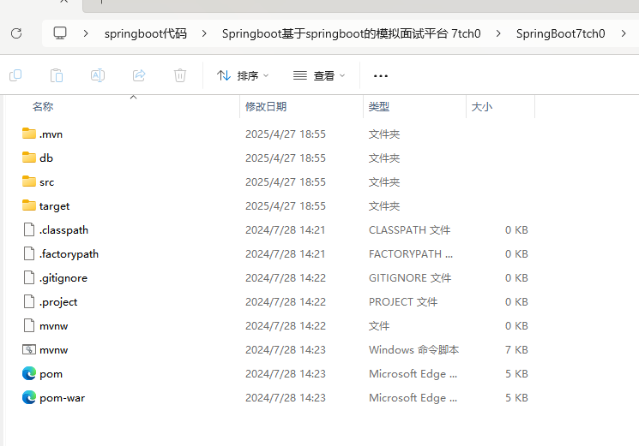
Task: Select the .mvn folder name
Action: (51, 134)
